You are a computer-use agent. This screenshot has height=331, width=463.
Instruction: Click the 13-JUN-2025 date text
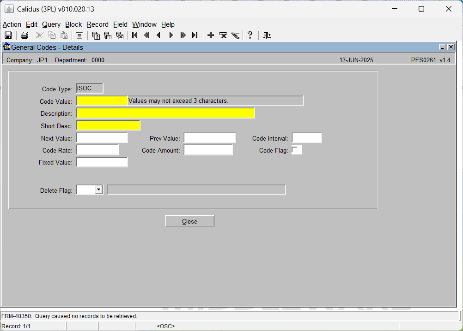(356, 60)
